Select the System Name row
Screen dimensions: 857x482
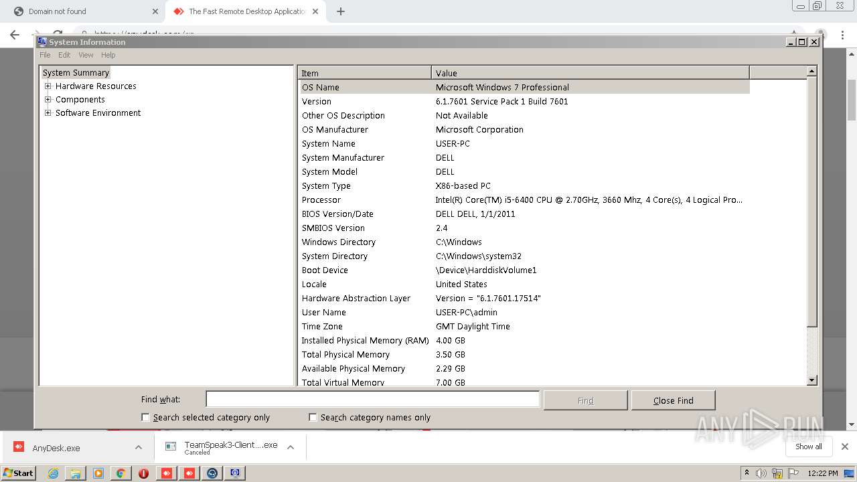coord(524,143)
